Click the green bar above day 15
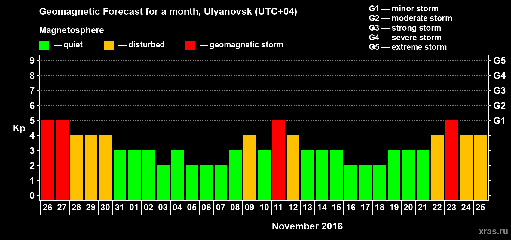Image resolution: width=511 pixels, height=240 pixels. click(x=336, y=175)
